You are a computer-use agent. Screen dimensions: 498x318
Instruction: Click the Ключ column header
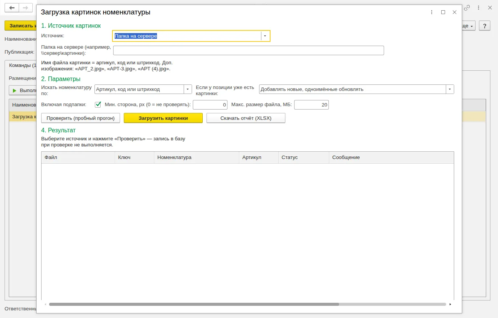tap(135, 157)
